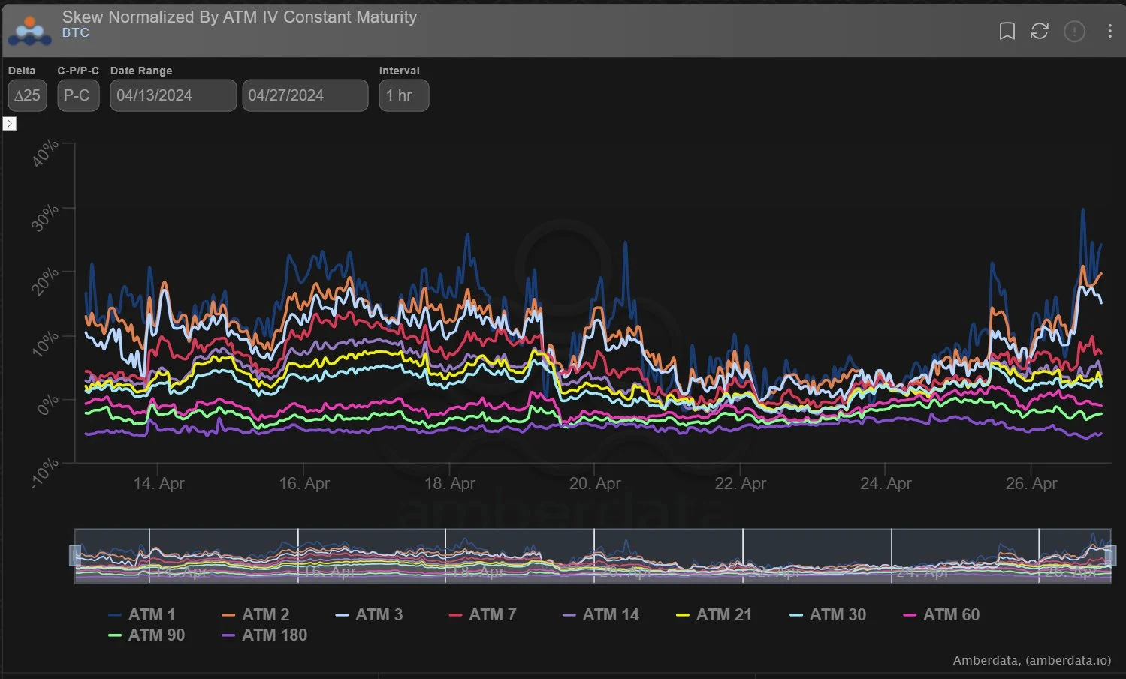
Task: Toggle ATM 3 series in legend
Action: point(369,614)
